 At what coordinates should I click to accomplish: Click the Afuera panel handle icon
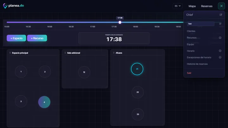pos(114,53)
